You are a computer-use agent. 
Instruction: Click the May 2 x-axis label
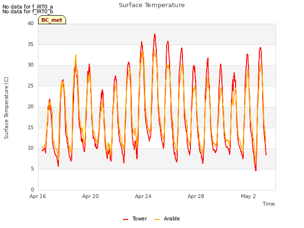(248, 196)
